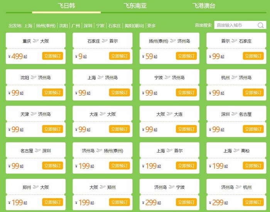Screen dimensions: 270x212
Task: Click airplane icon on 石家庄 to 首尔 card
Action: (105, 41)
